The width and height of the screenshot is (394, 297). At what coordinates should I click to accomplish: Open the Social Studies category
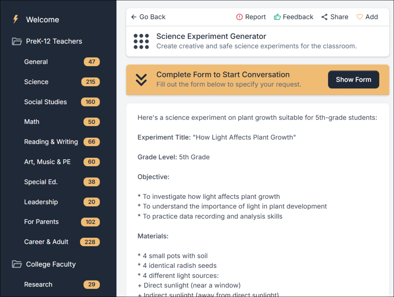coord(45,102)
